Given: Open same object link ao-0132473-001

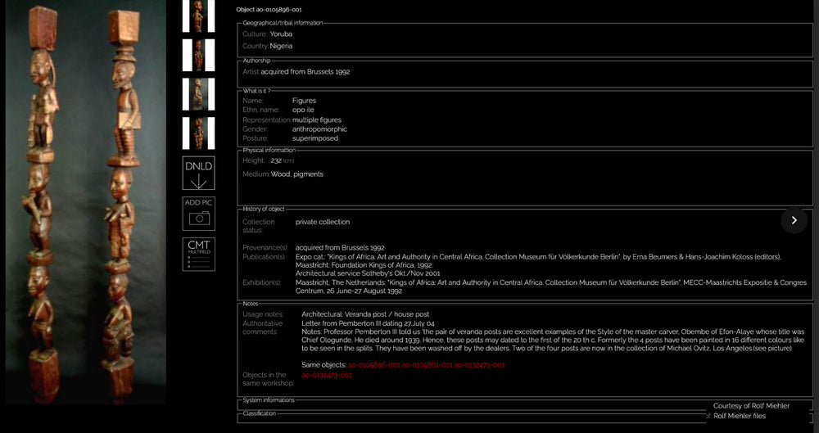Looking at the screenshot, I should [479, 364].
